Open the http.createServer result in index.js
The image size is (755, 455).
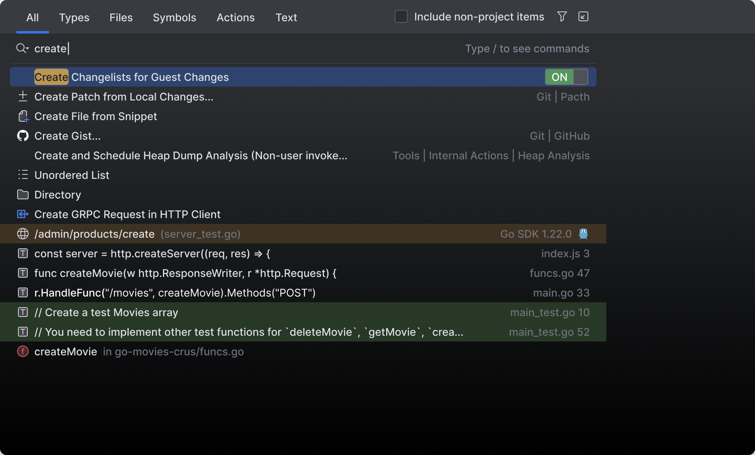click(x=152, y=254)
